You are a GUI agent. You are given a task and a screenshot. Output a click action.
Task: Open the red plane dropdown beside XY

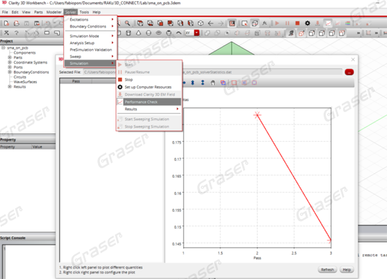tap(197, 33)
